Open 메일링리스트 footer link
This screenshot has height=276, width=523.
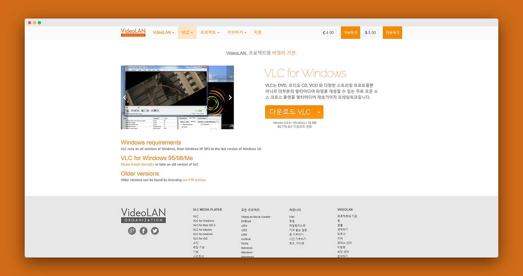tap(297, 226)
